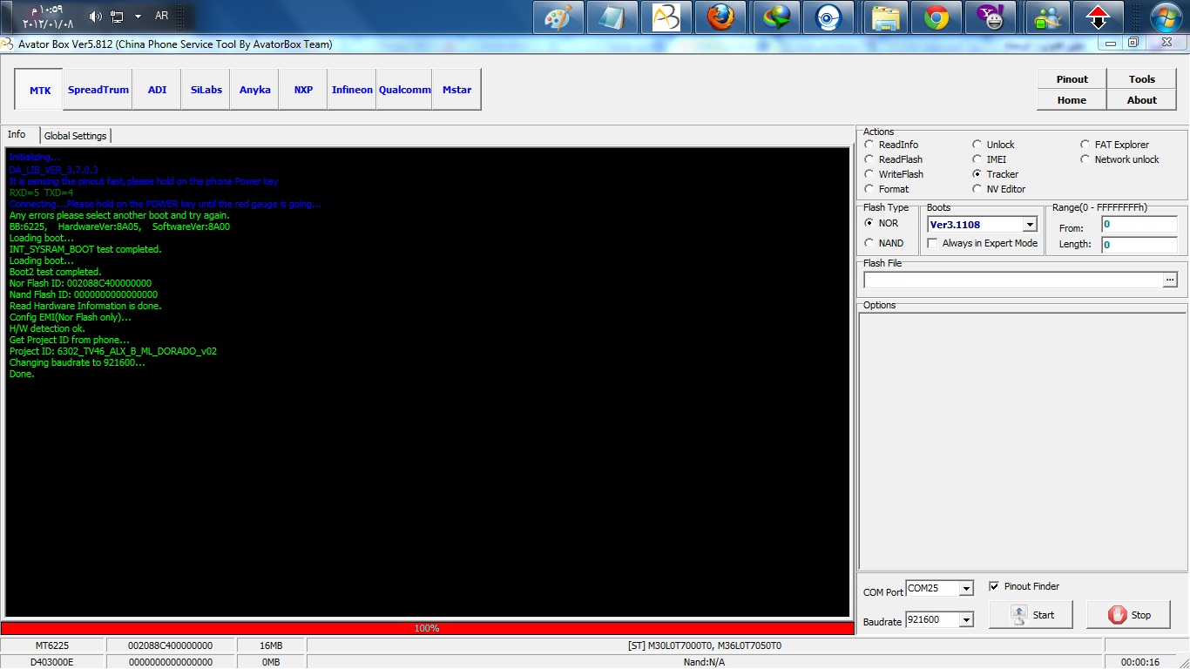Enable Always in Expert Mode

click(x=933, y=243)
